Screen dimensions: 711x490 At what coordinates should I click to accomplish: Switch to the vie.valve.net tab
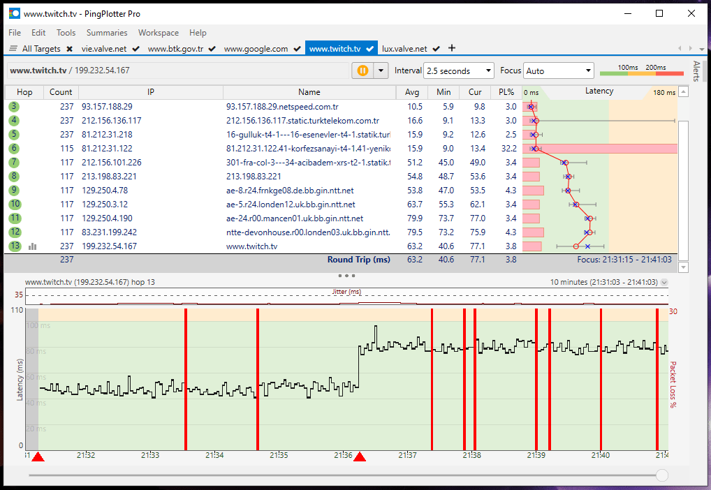pyautogui.click(x=104, y=49)
